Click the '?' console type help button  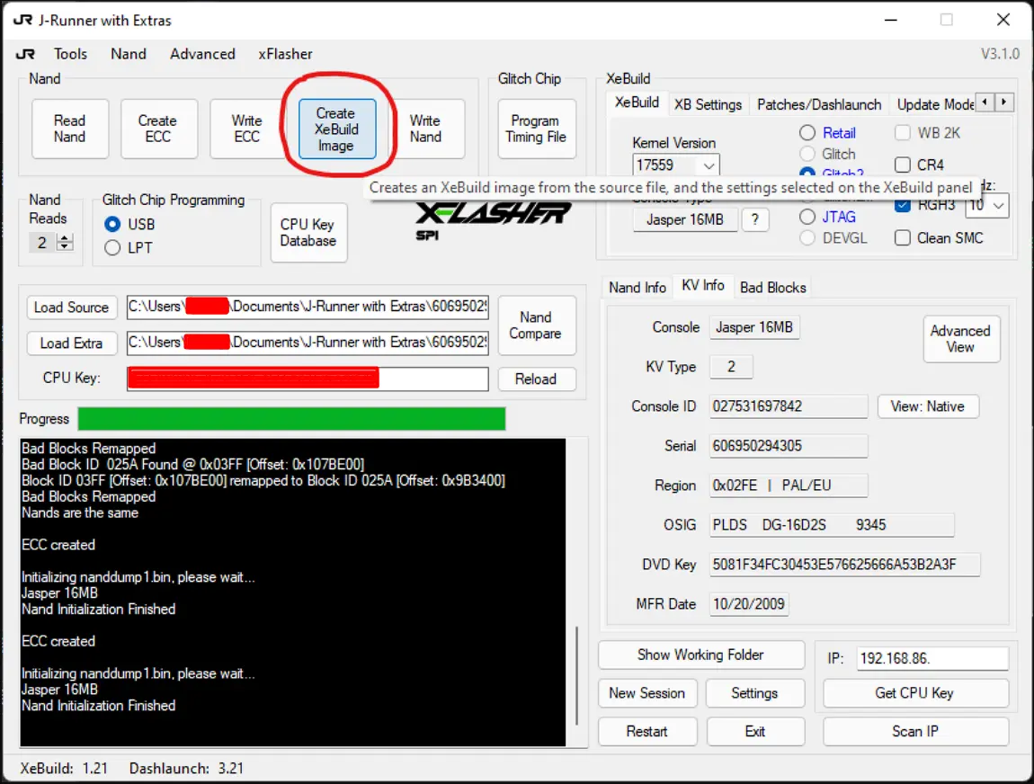point(755,219)
